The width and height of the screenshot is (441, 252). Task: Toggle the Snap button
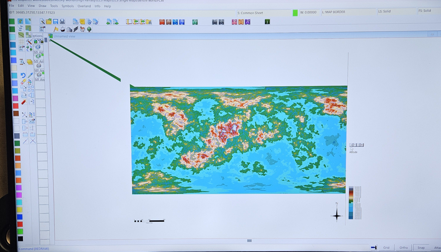421,248
